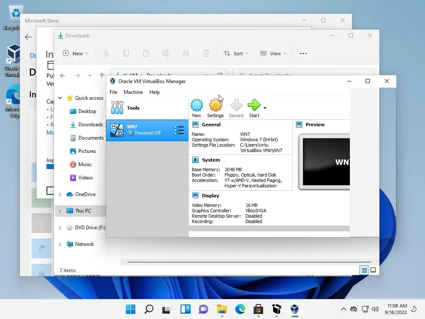425x319 pixels.
Task: Open Chat on taskbar
Action: 203,309
